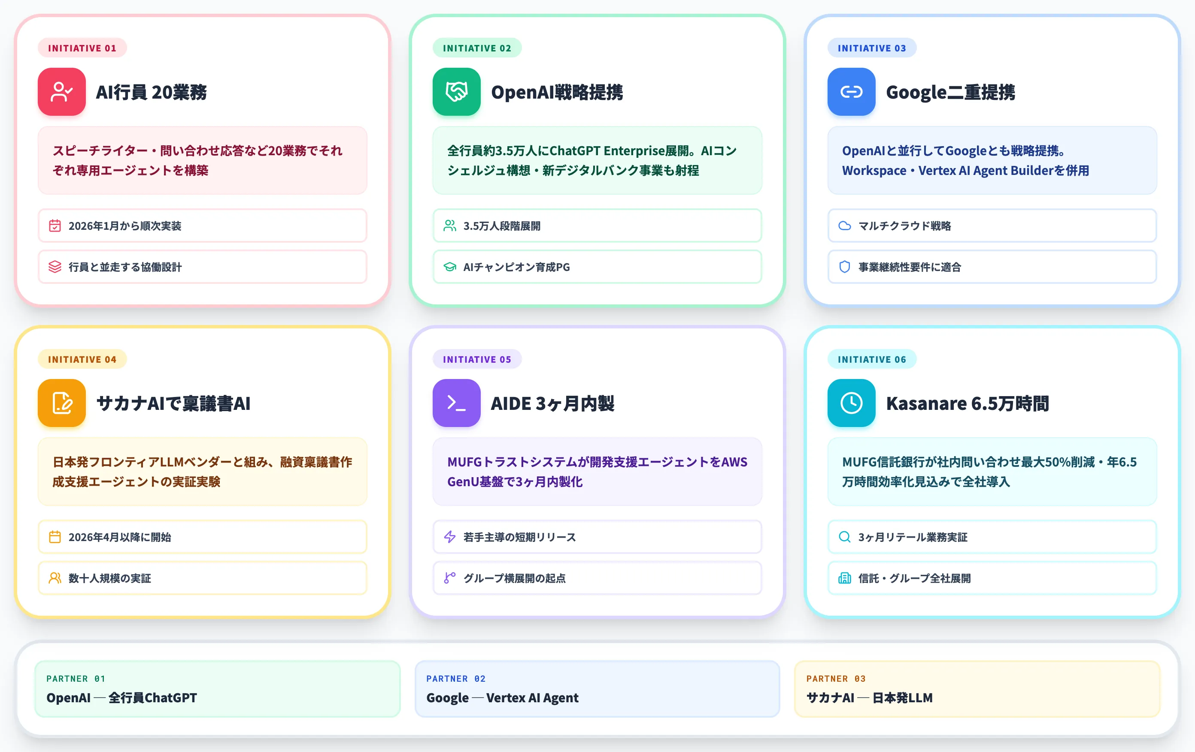Click the green description mentioning ChatGPT Enterprise展開
Image resolution: width=1195 pixels, height=752 pixels.
[597, 161]
